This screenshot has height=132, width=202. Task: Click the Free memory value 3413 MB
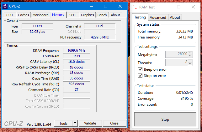pyautogui.click(x=185, y=37)
